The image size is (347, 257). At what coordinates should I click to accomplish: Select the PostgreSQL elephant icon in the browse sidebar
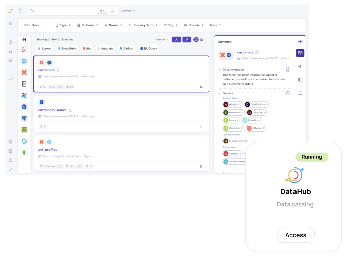pyautogui.click(x=24, y=118)
